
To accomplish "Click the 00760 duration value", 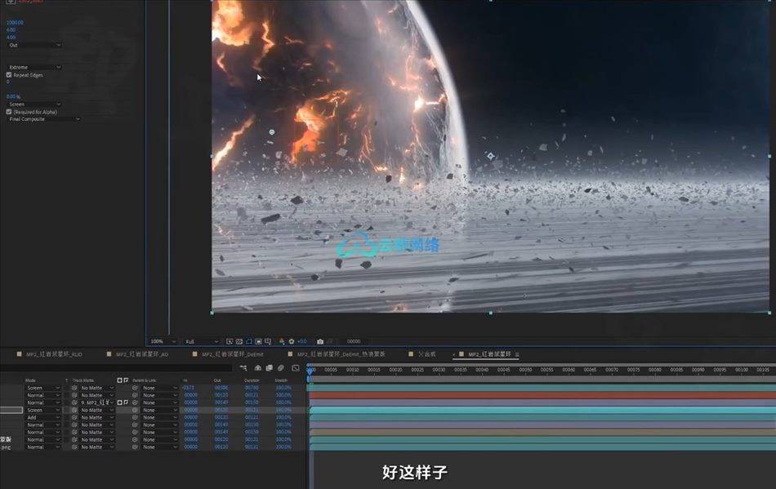I will point(252,388).
